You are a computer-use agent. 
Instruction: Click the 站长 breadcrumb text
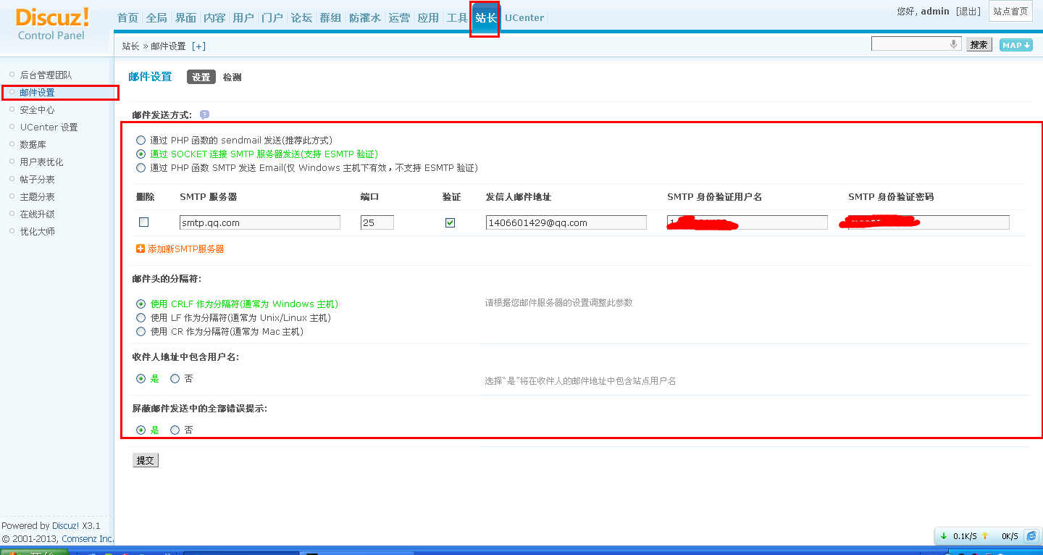point(130,46)
